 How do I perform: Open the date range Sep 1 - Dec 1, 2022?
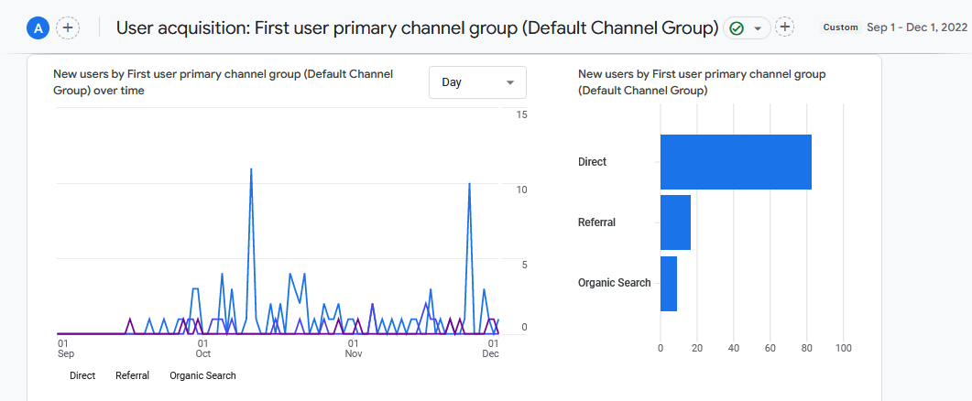tap(917, 27)
